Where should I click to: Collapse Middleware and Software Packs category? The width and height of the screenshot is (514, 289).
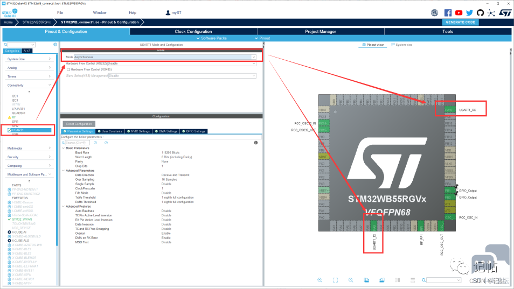tap(29, 174)
